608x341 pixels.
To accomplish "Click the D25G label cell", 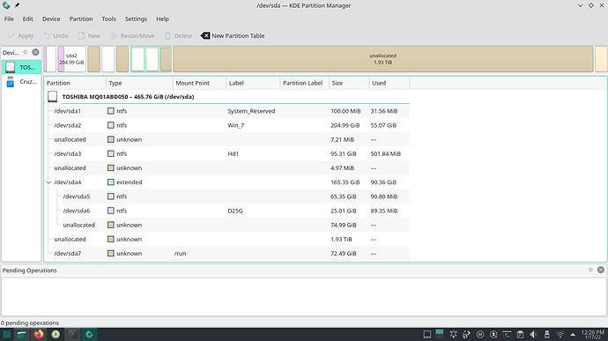I will [x=235, y=211].
